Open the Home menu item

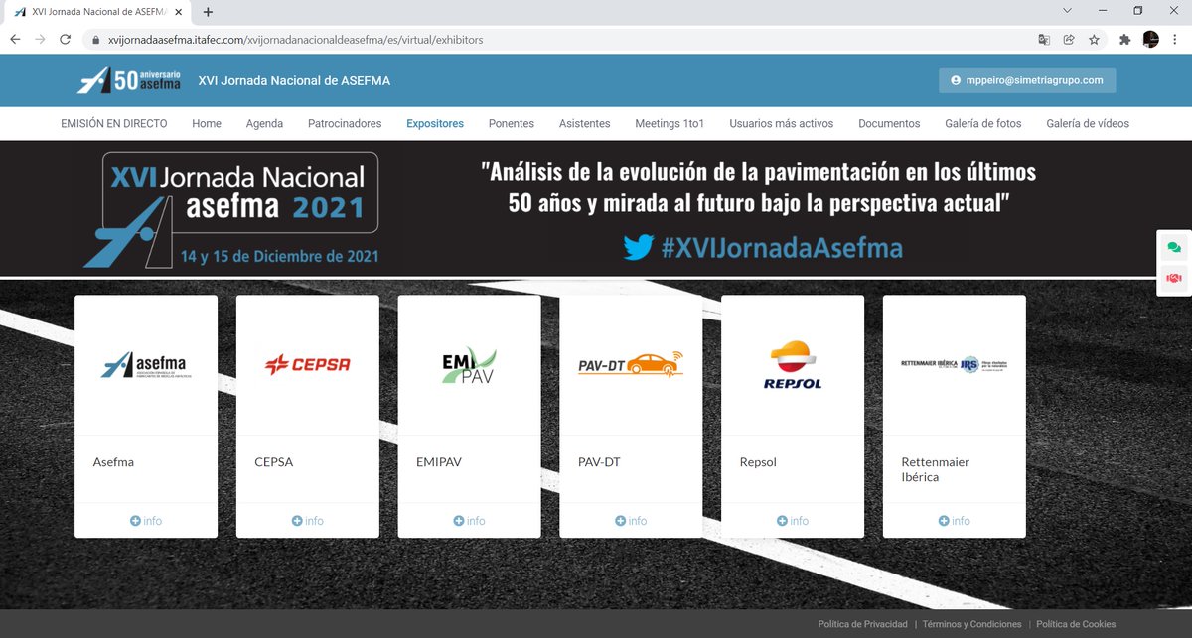point(207,124)
